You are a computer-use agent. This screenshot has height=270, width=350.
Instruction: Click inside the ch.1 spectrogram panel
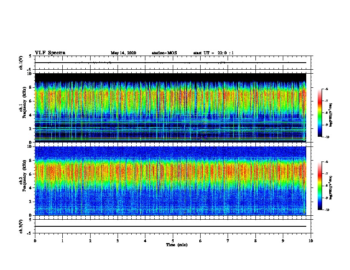[x=171, y=108]
